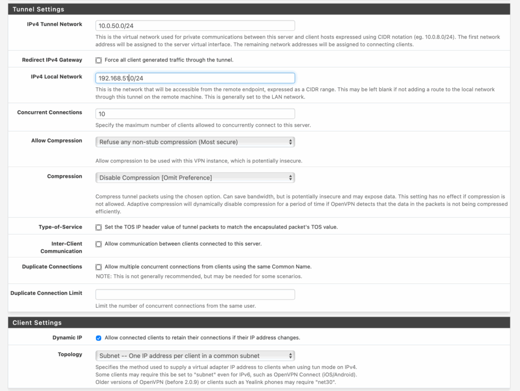This screenshot has height=391, width=520.
Task: Click the "Allow Compression" field label
Action: pyautogui.click(x=56, y=141)
